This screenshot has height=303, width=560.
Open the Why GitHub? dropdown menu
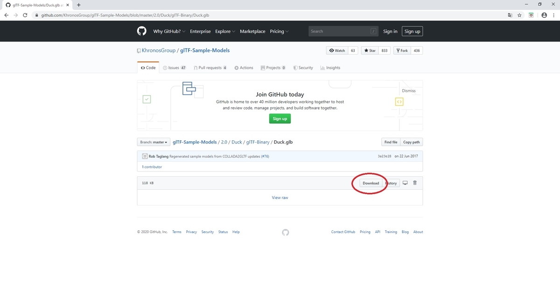tap(169, 31)
